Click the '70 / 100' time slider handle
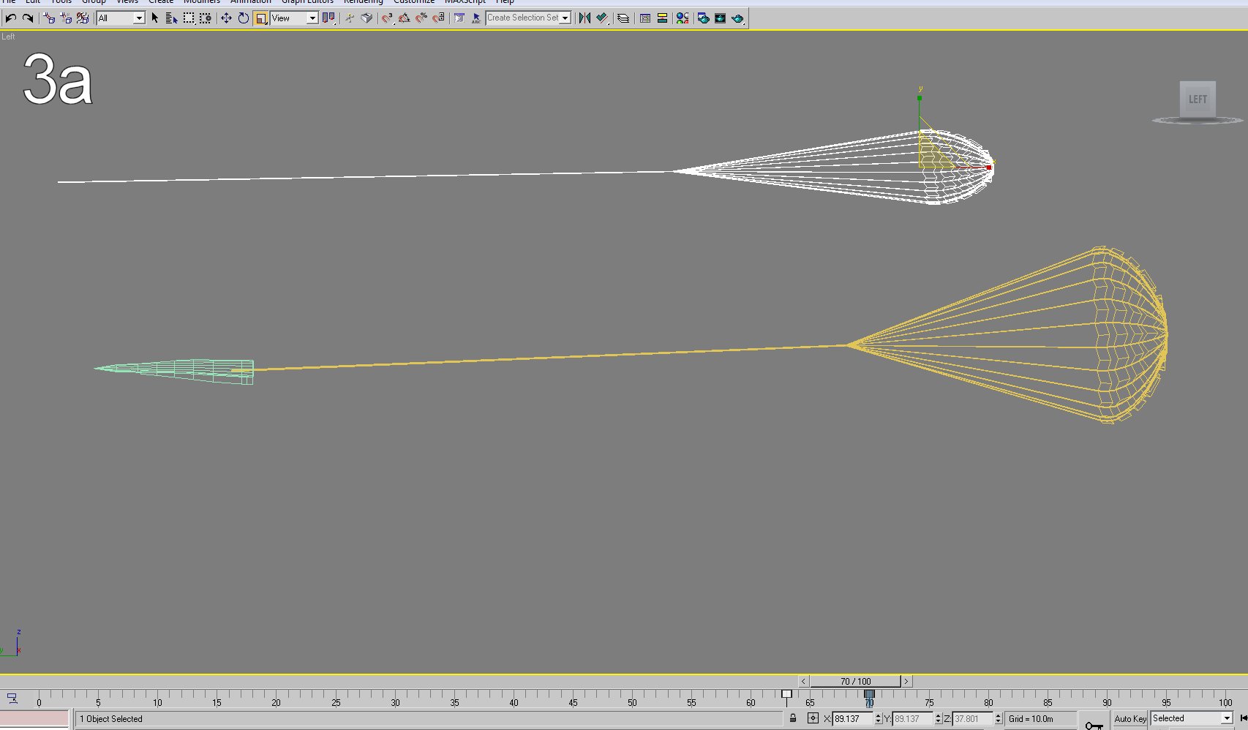This screenshot has height=730, width=1248. point(855,681)
